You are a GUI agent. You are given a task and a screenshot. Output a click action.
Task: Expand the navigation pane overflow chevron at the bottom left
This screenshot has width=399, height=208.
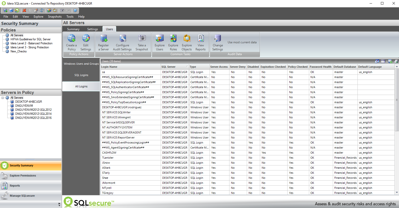(x=59, y=204)
